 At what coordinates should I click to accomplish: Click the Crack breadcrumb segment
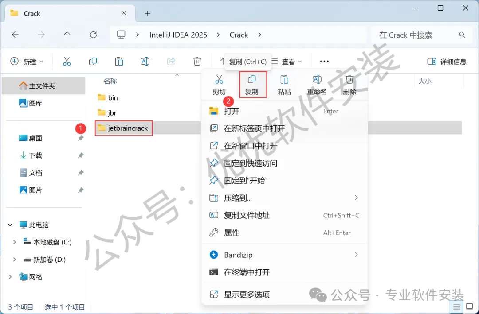click(239, 35)
